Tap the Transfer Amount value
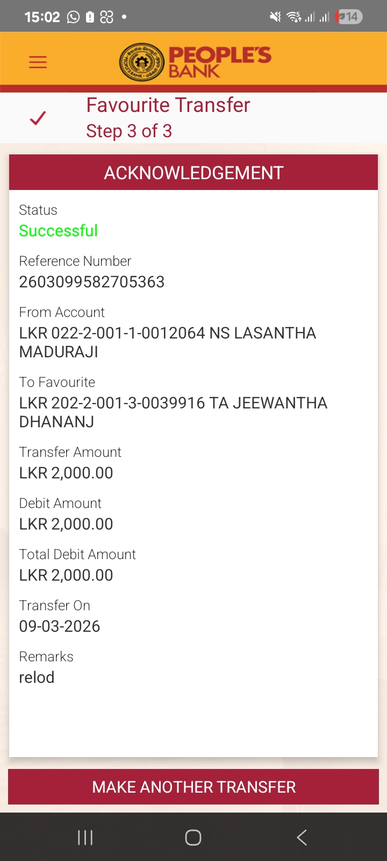387x861 pixels. (66, 473)
